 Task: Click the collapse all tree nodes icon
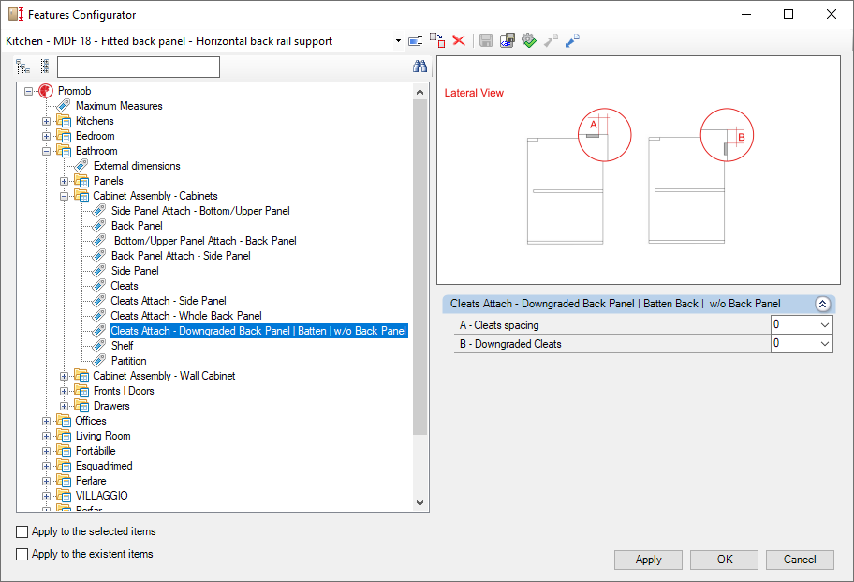point(45,67)
